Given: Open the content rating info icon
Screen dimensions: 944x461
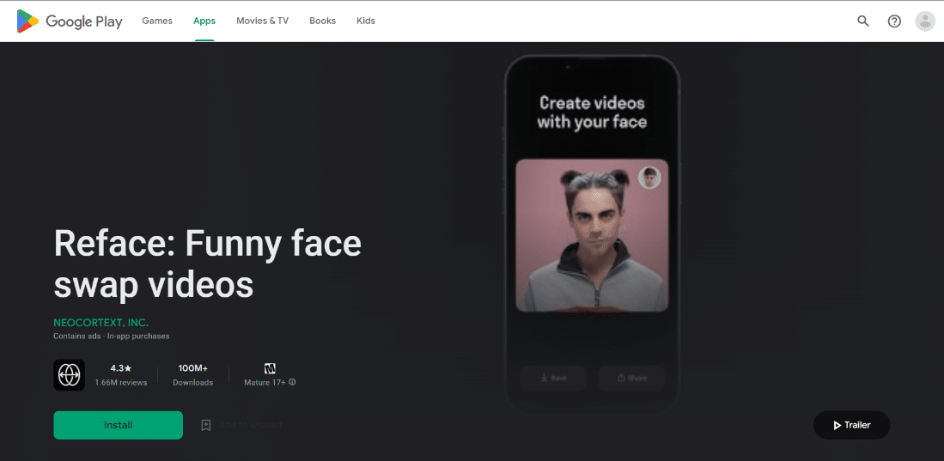Looking at the screenshot, I should click(292, 382).
